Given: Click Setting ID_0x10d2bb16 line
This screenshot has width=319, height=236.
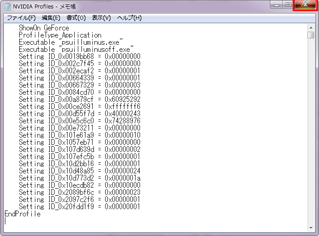Looking at the screenshot, I should coord(80,164).
